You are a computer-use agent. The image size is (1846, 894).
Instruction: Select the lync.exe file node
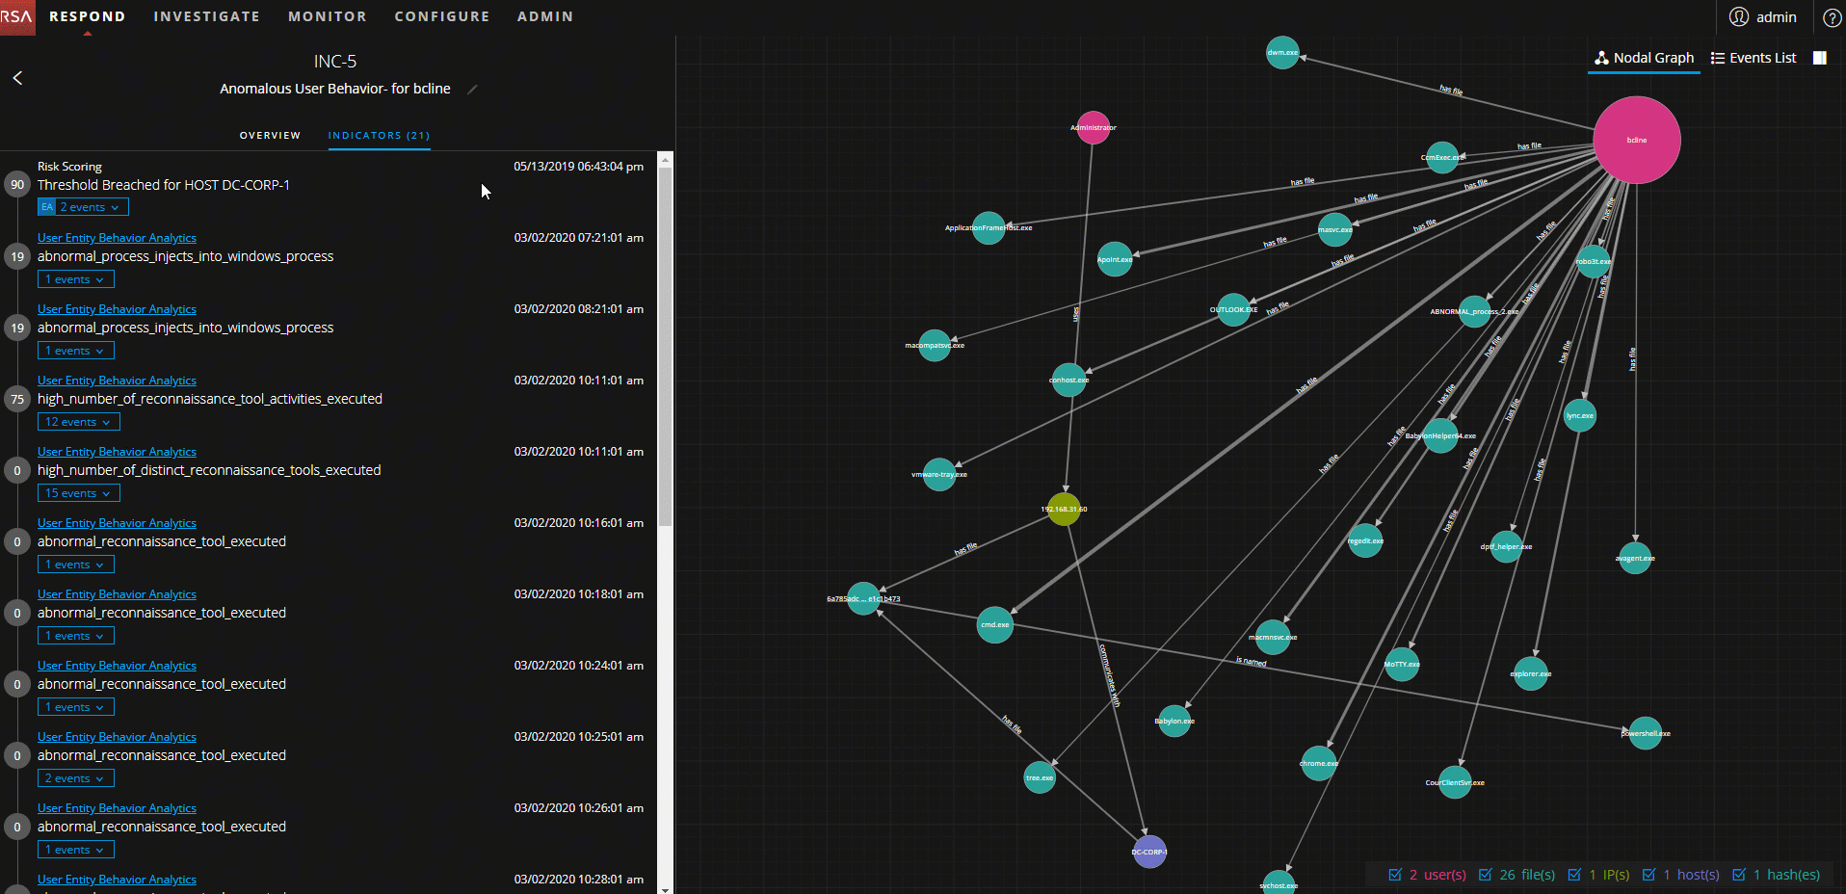click(x=1580, y=416)
